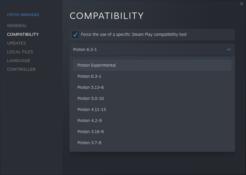Open the Controller settings tab
The image size is (246, 175).
(21, 69)
